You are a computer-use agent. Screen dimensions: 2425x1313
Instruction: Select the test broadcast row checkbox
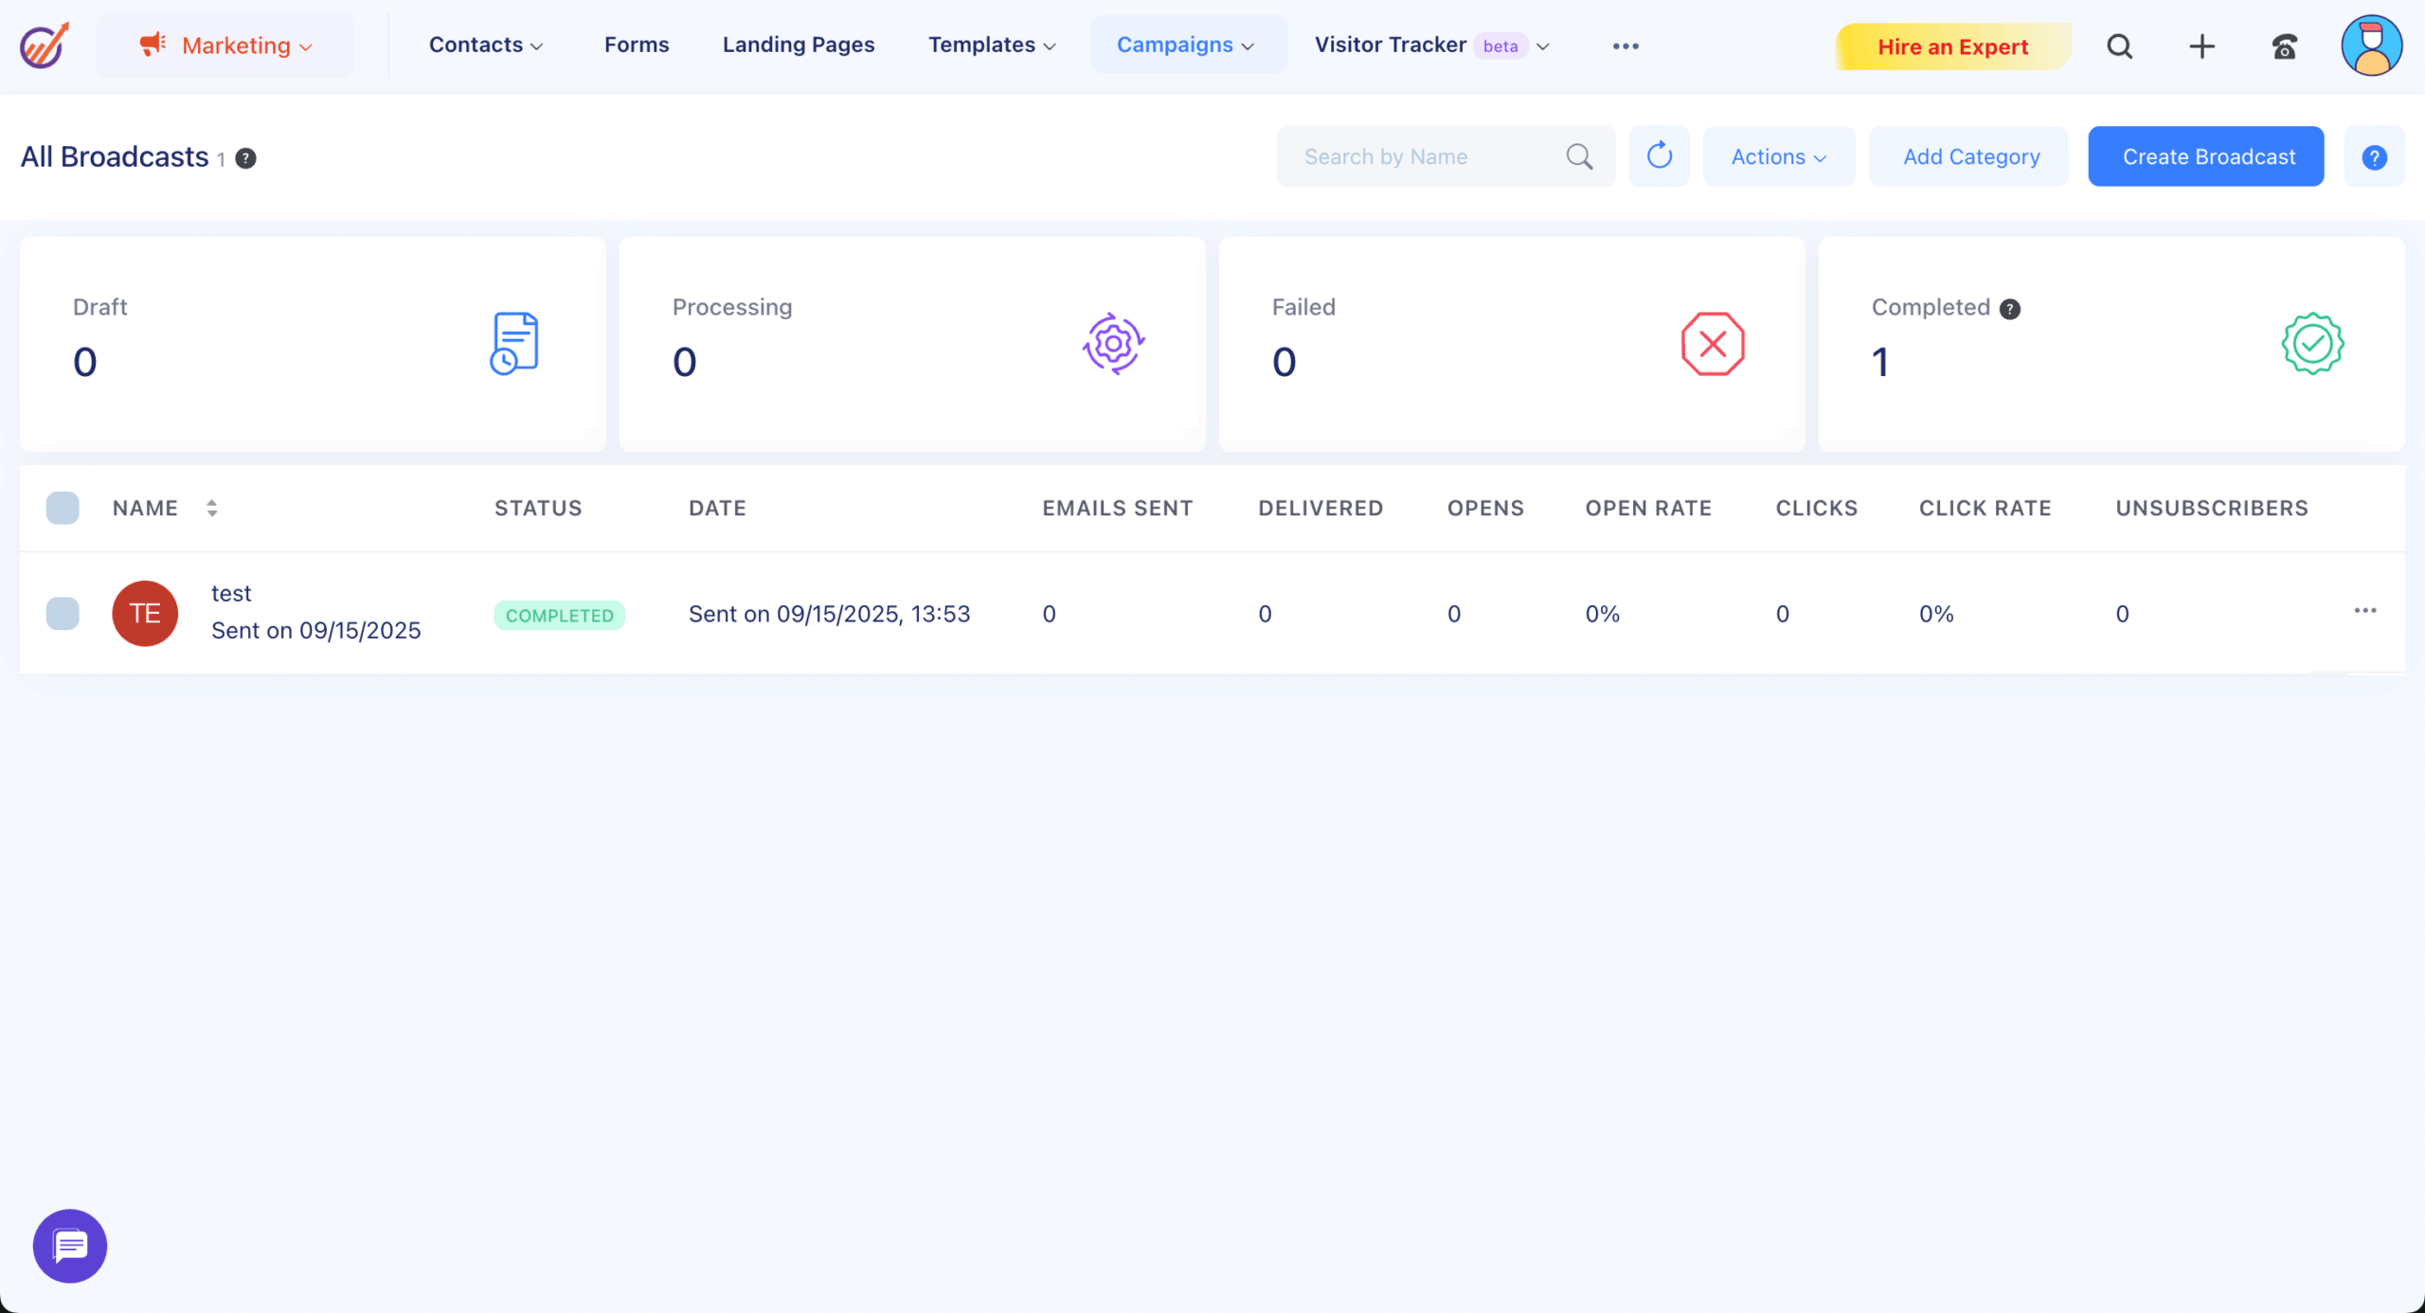[63, 613]
